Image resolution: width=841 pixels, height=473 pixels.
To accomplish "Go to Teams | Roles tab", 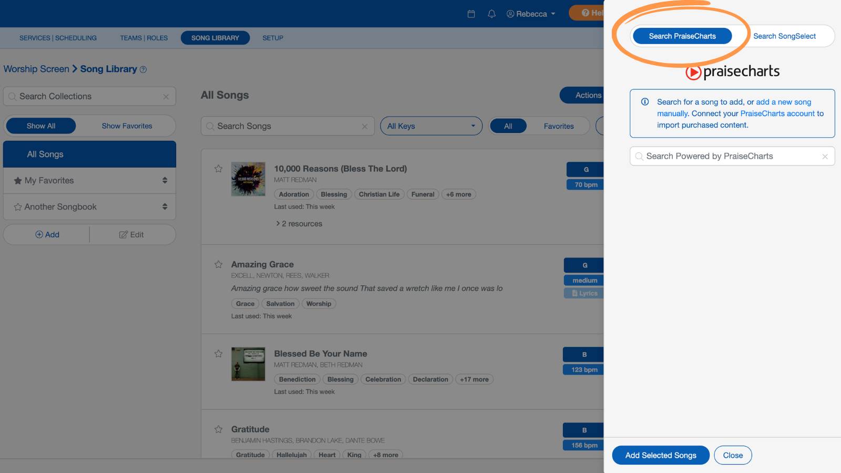I will pos(143,38).
